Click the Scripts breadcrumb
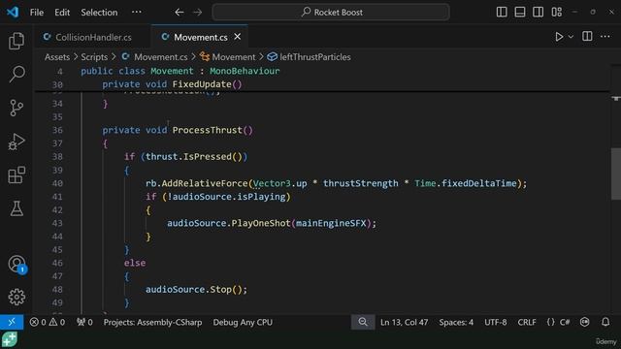 (94, 57)
